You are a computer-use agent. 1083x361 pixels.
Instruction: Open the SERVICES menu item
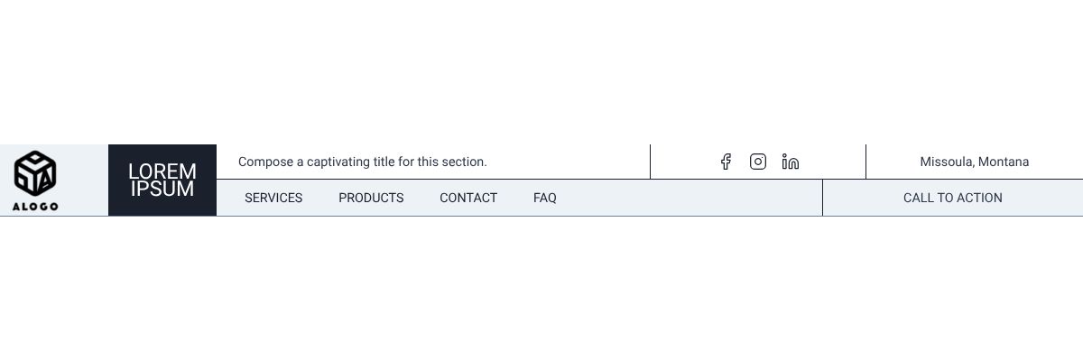click(273, 198)
